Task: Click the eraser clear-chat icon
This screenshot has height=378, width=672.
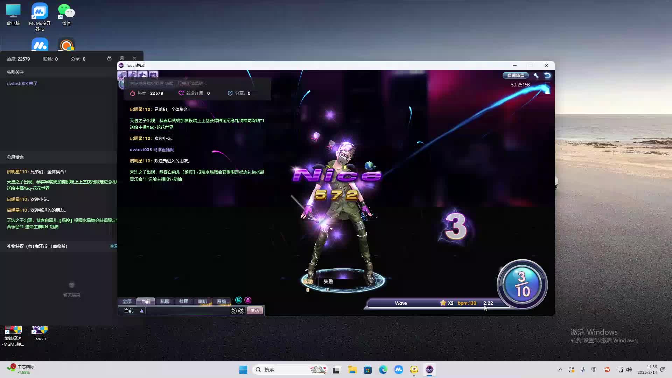Action: 233,311
